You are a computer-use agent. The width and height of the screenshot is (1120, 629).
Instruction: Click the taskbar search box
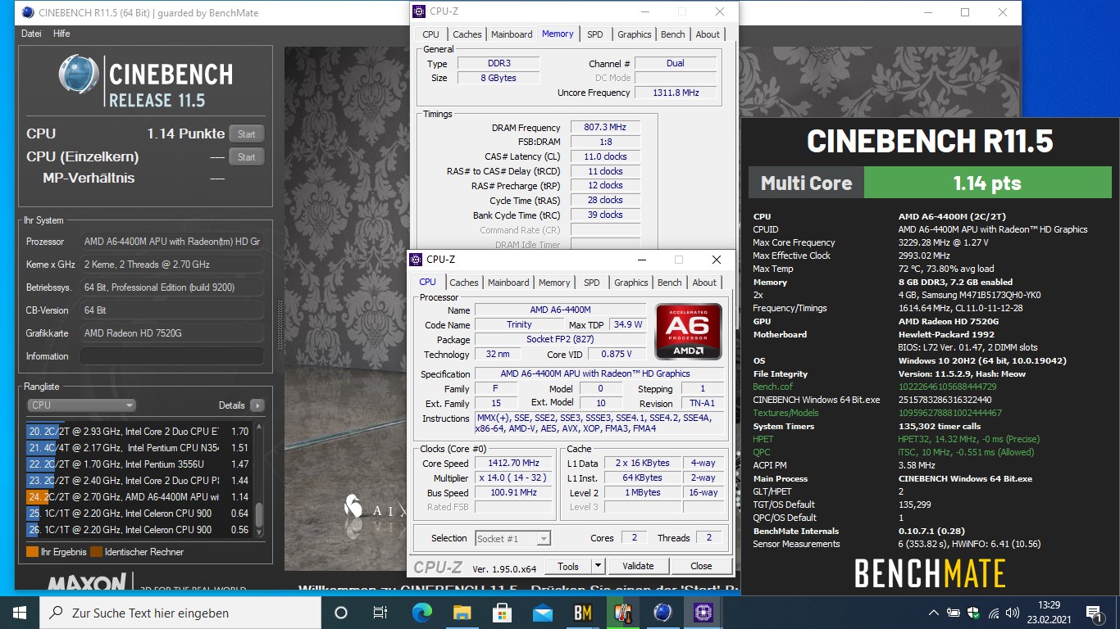[180, 613]
